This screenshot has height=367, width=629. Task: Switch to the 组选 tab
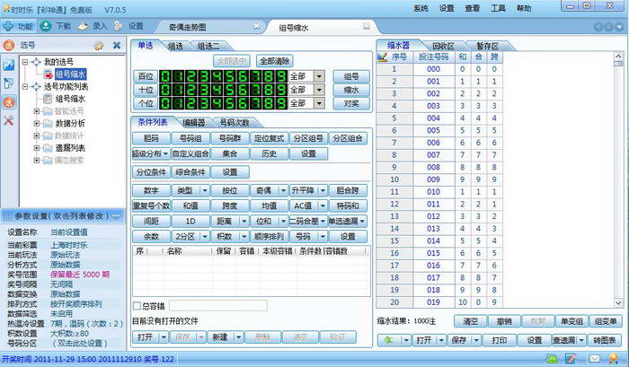pyautogui.click(x=175, y=46)
